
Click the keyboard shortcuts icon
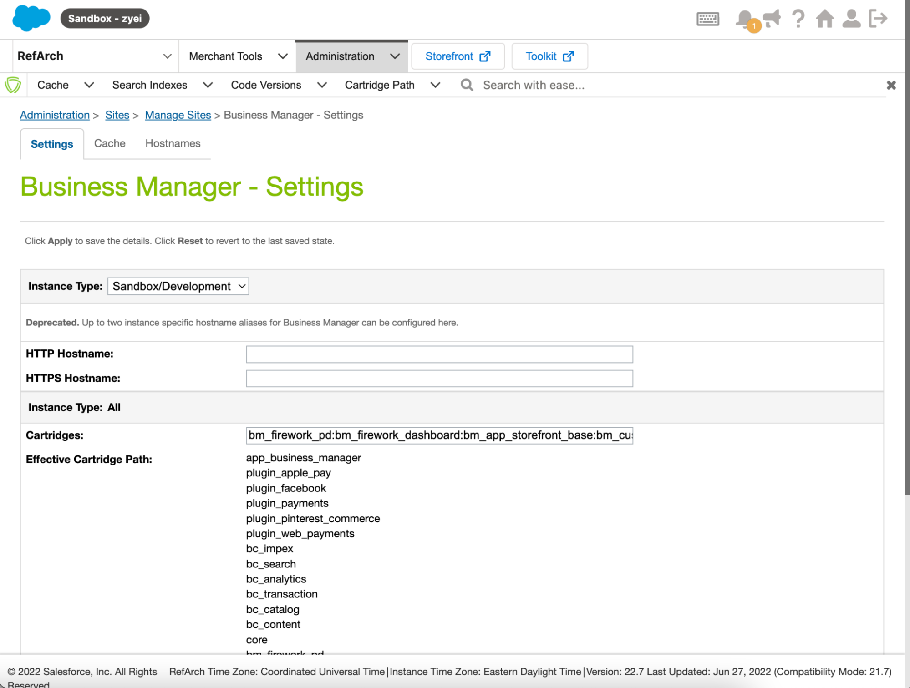coord(707,19)
